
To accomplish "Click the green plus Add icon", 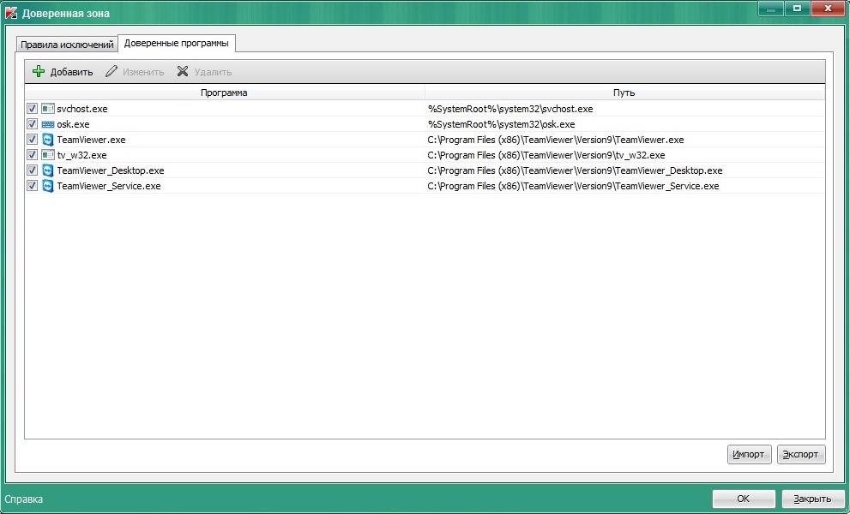I will point(39,71).
